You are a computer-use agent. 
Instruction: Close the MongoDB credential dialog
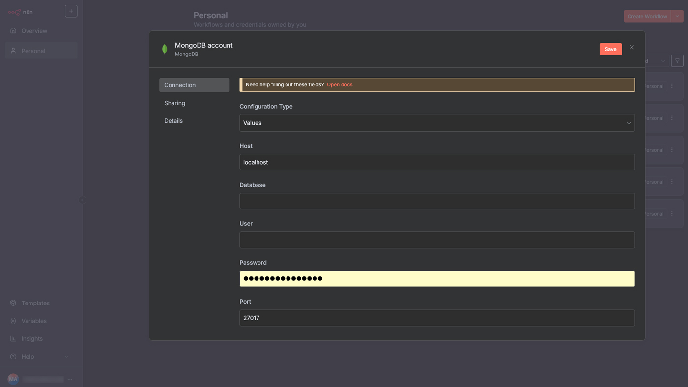631,47
